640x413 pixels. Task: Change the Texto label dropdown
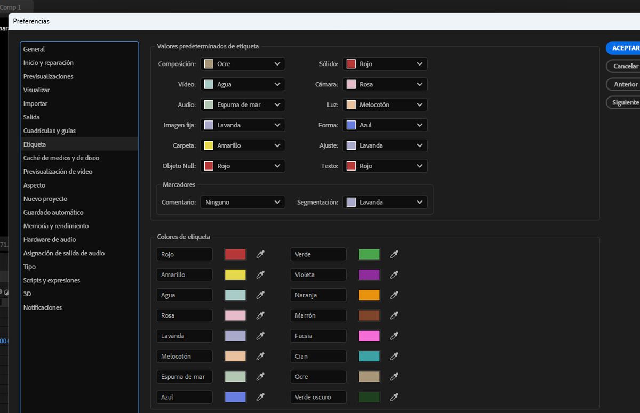(385, 166)
